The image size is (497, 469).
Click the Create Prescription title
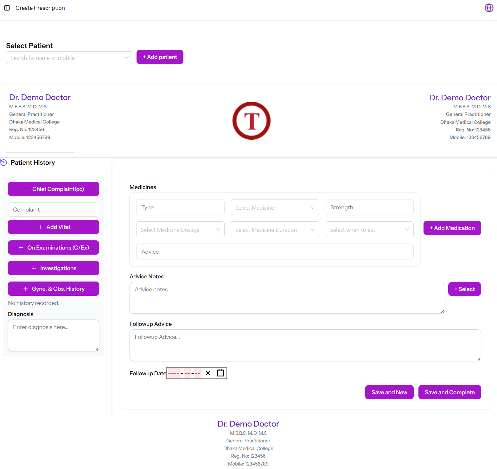40,8
